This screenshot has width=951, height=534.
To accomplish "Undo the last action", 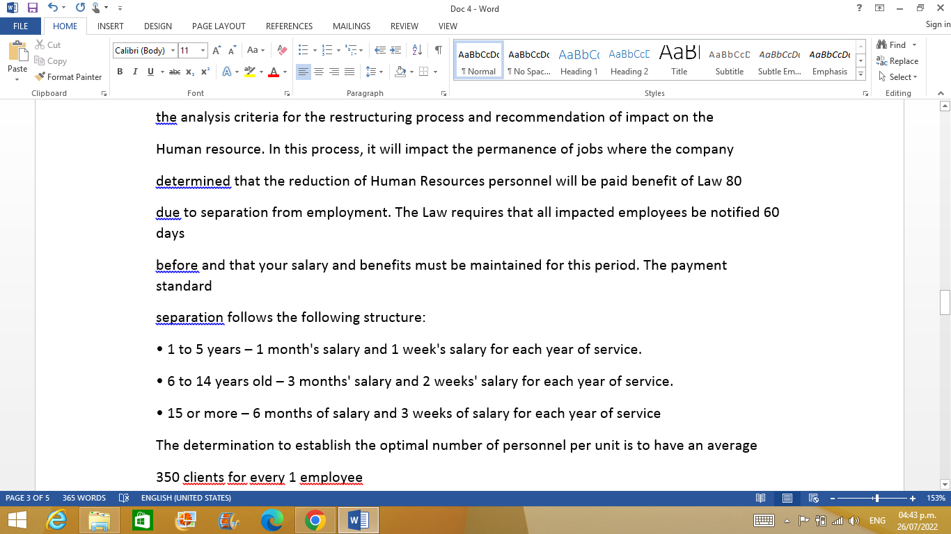I will click(x=54, y=8).
